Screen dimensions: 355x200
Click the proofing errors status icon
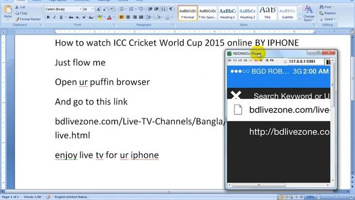[48, 197]
